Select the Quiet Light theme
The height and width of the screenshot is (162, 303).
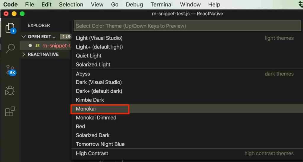[187, 56]
